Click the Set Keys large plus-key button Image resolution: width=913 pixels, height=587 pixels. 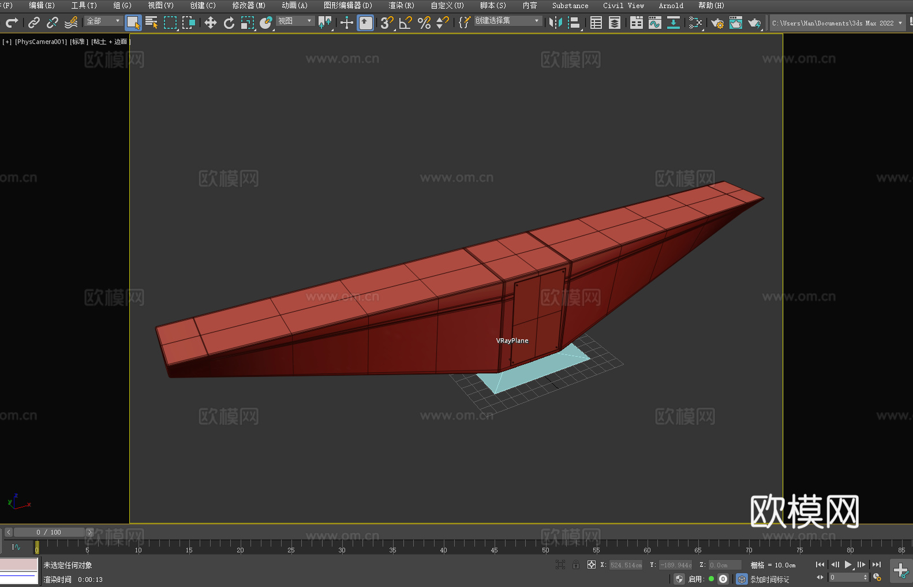coord(901,571)
